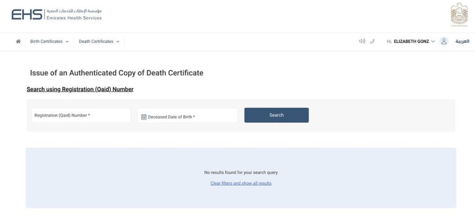Image resolution: width=475 pixels, height=220 pixels.
Task: Click the 'Hi, ELIZABETH GONZ' user name
Action: (407, 41)
